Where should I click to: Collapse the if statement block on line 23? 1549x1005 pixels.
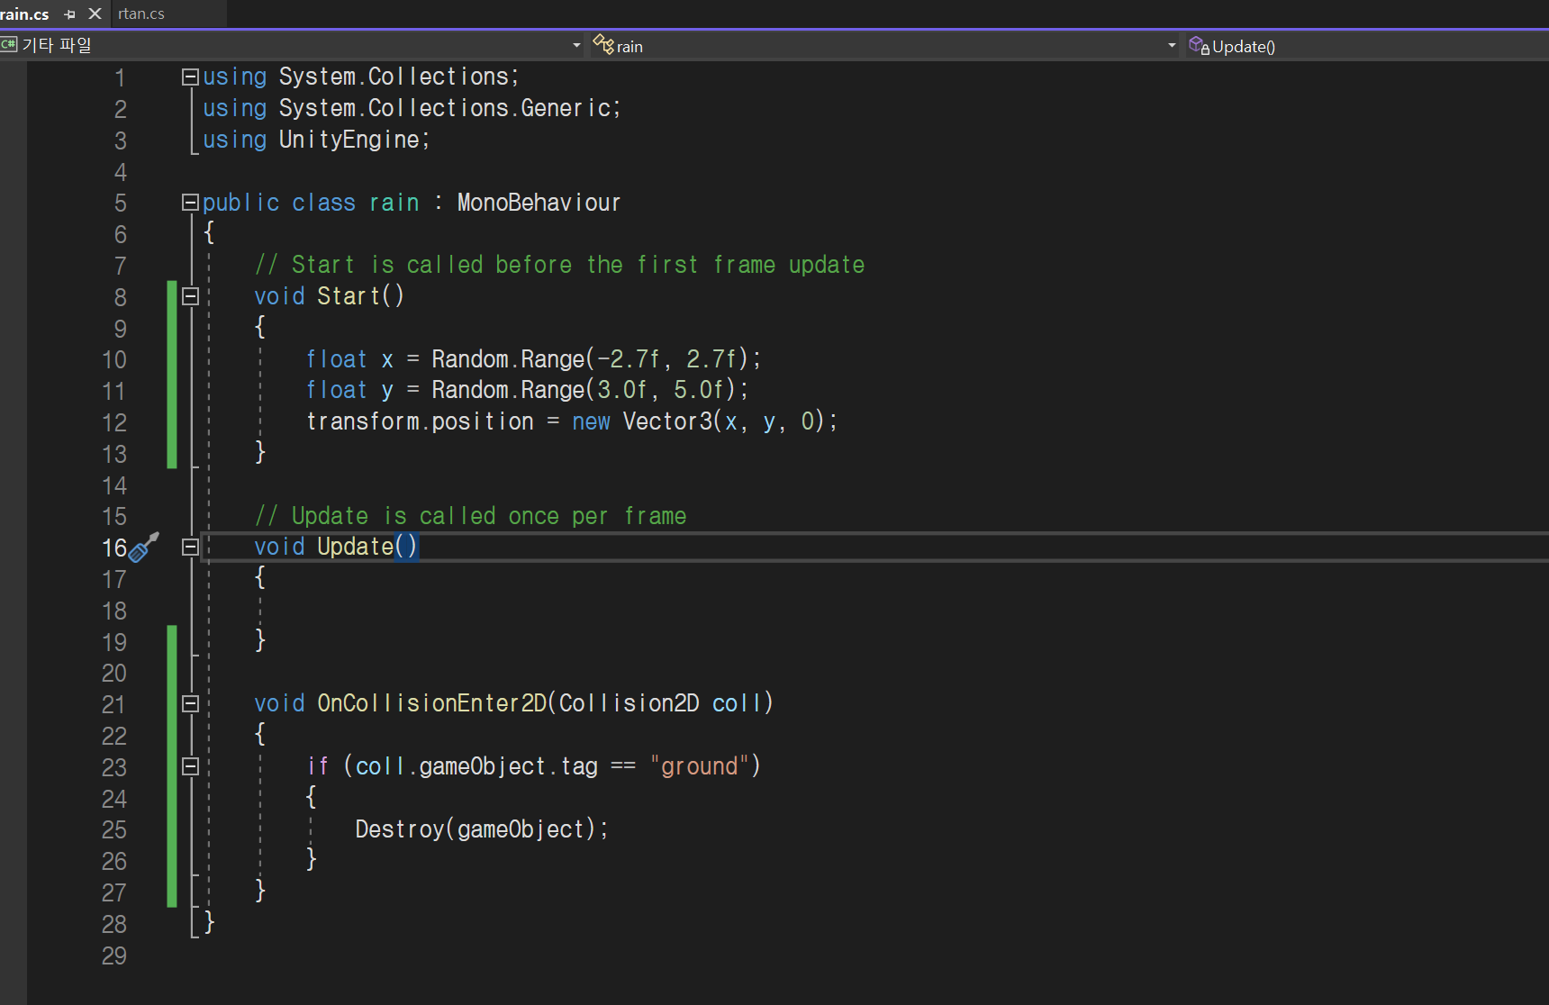pos(190,766)
